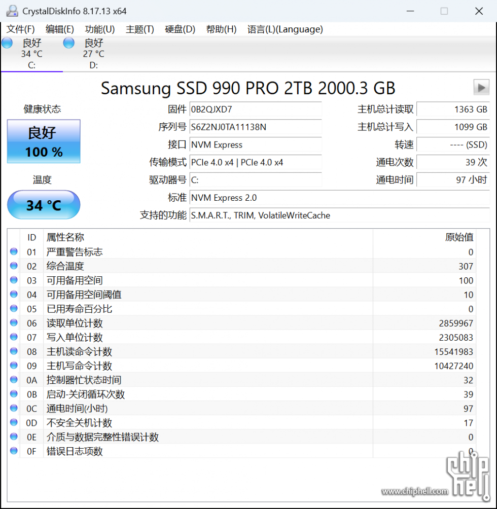Click status orb for attribute 06 读取单位计数
This screenshot has width=497, height=509.
click(14, 322)
